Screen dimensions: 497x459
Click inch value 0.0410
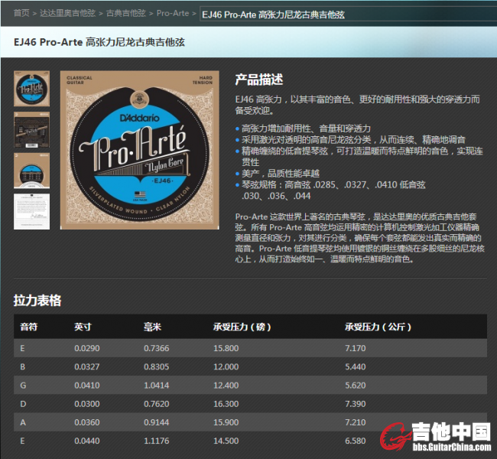click(x=87, y=386)
